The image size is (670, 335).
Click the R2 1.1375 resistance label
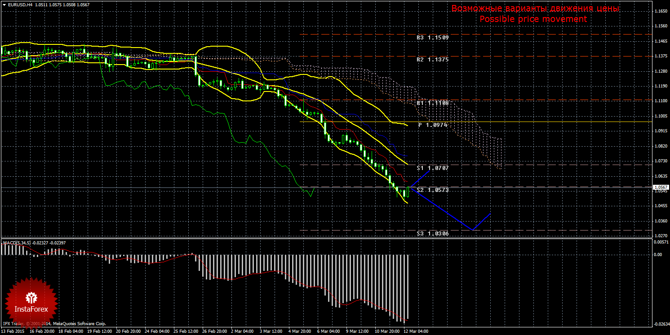433,60
